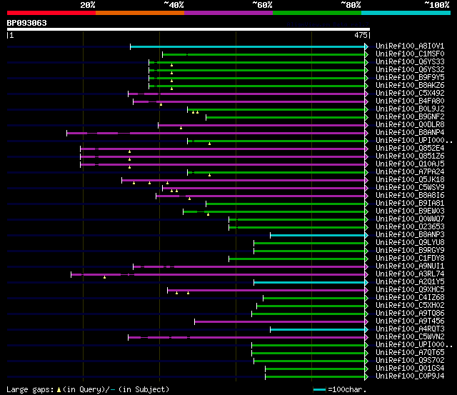Select hit UniRef100_B9F9Y5
The image size is (457, 395).
[410, 78]
